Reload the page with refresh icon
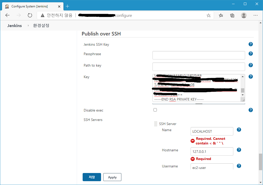 point(30,15)
